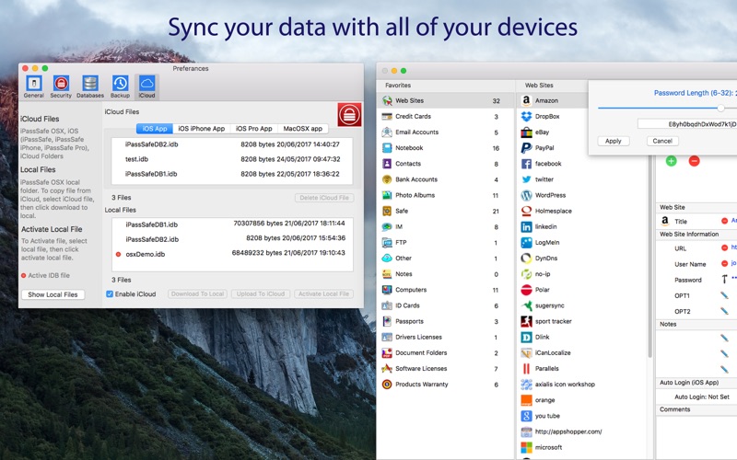Viewport: 737px width, 460px height.
Task: Open the microsoft web site entry
Action: point(582,447)
